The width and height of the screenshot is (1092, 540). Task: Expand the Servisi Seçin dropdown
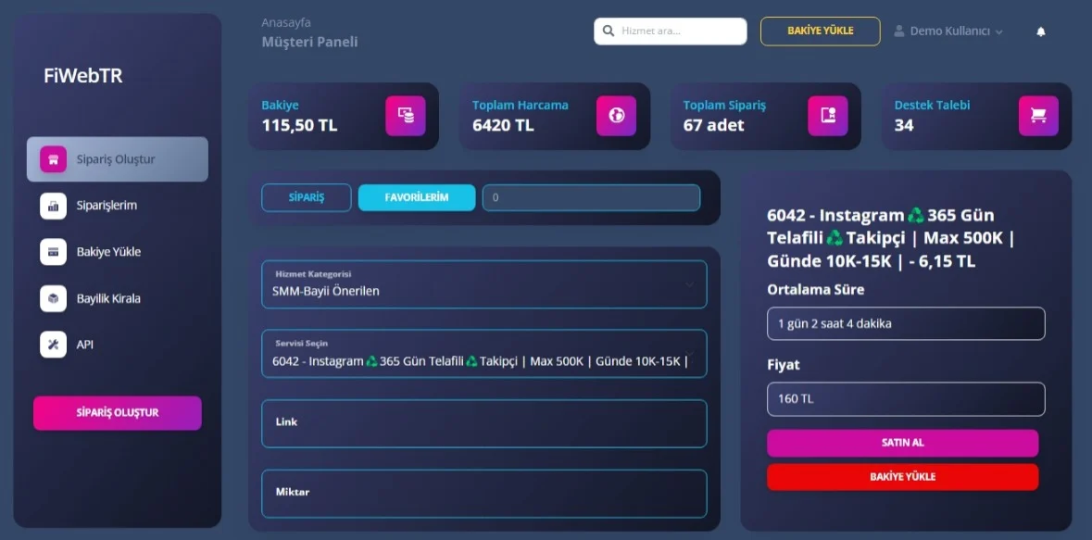pyautogui.click(x=484, y=354)
